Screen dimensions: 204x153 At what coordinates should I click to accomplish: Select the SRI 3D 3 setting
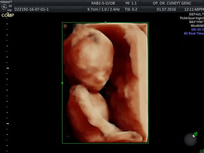tap(197, 30)
